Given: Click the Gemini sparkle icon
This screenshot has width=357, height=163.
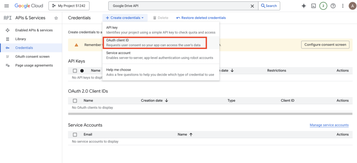Looking at the screenshot, I should [304, 6].
